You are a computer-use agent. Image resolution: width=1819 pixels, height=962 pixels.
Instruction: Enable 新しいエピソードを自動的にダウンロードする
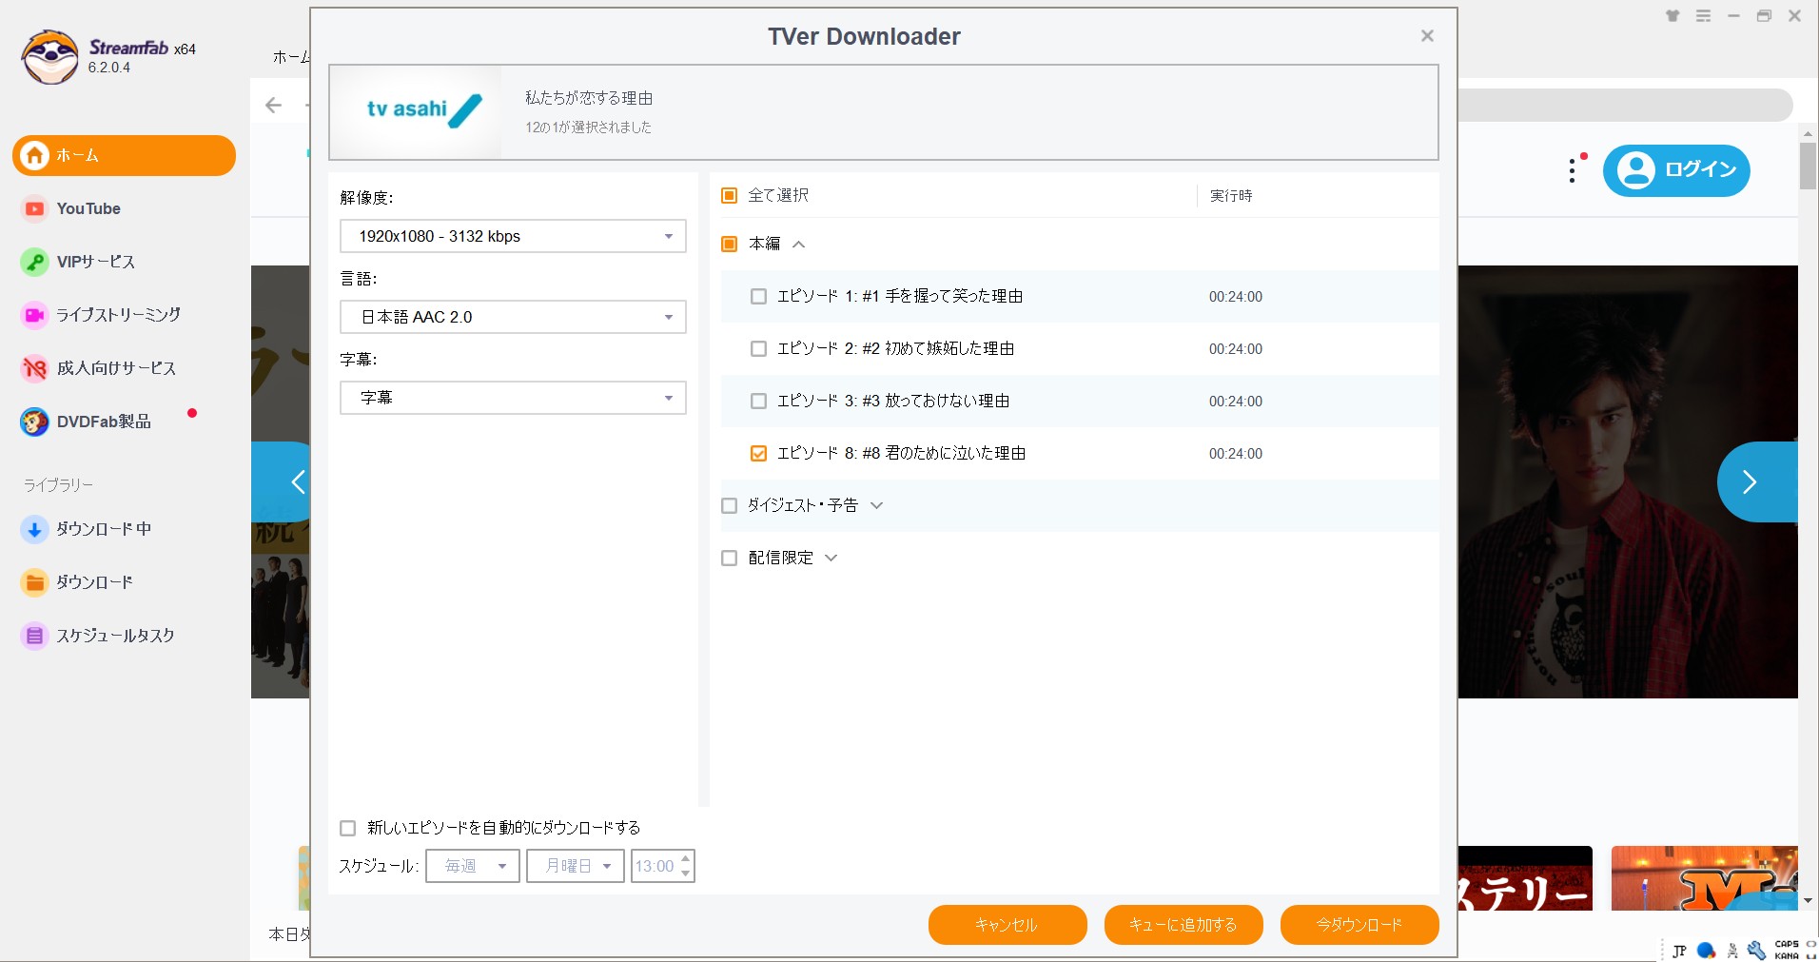[348, 829]
